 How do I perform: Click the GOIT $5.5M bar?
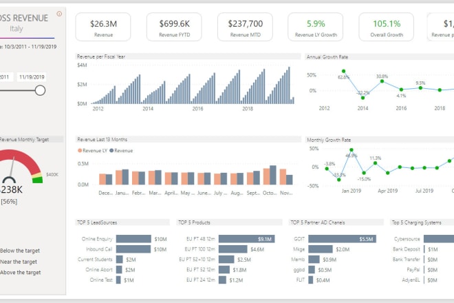coord(343,239)
